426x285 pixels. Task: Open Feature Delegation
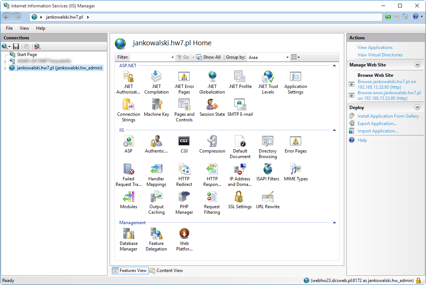(x=156, y=239)
